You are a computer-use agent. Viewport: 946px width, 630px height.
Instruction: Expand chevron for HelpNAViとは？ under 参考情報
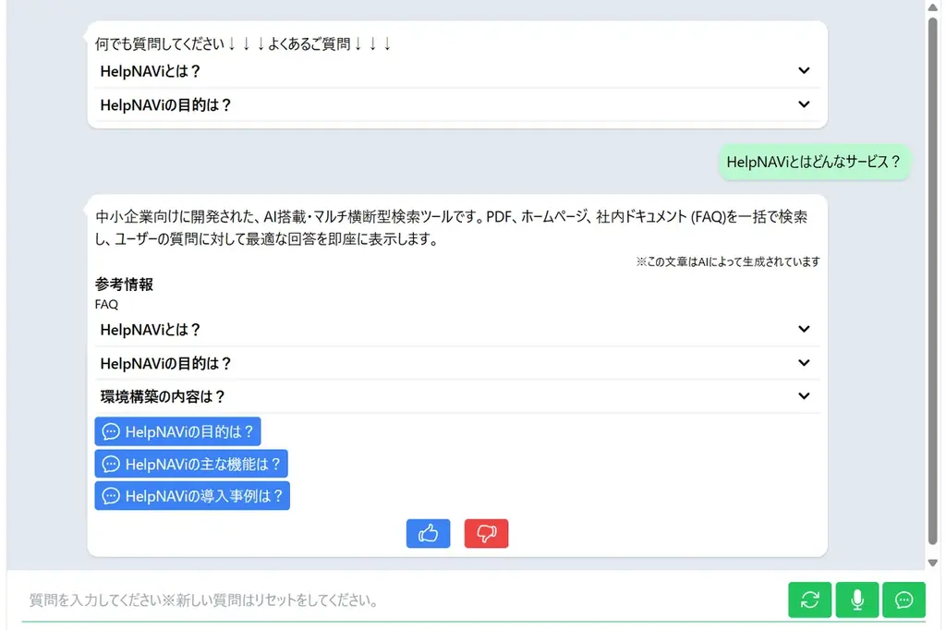coord(804,329)
